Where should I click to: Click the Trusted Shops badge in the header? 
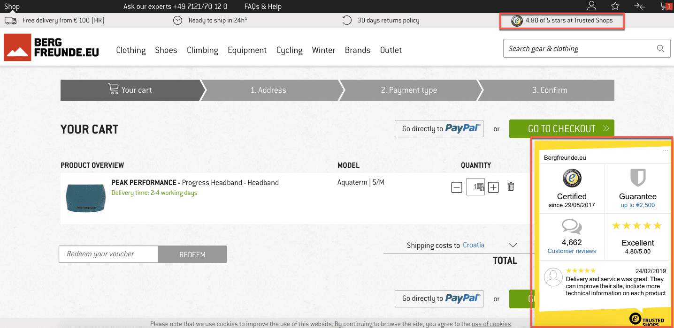[561, 20]
